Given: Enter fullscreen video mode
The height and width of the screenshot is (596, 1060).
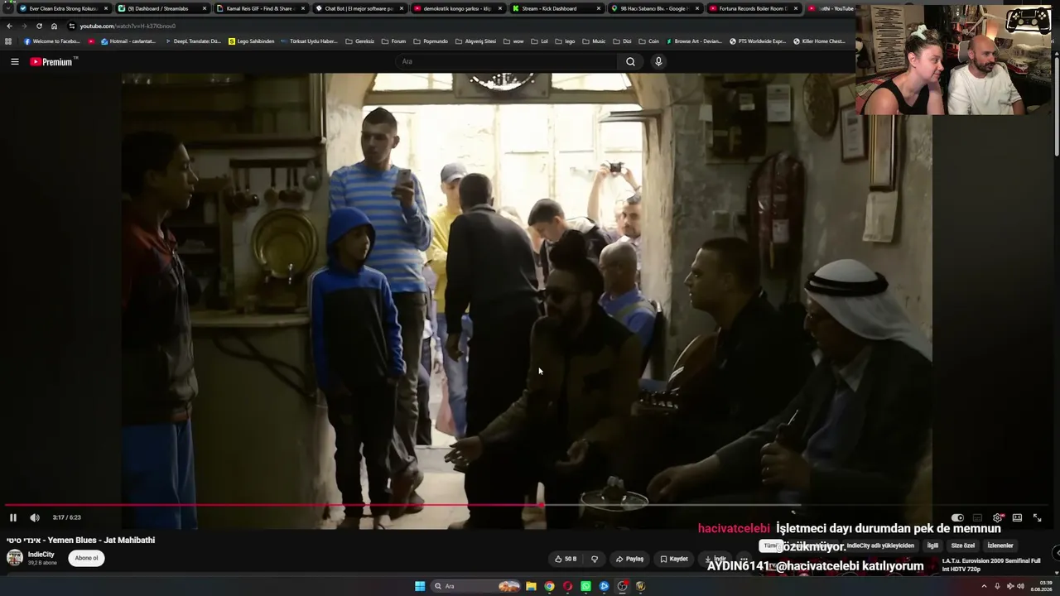Looking at the screenshot, I should click(1037, 517).
